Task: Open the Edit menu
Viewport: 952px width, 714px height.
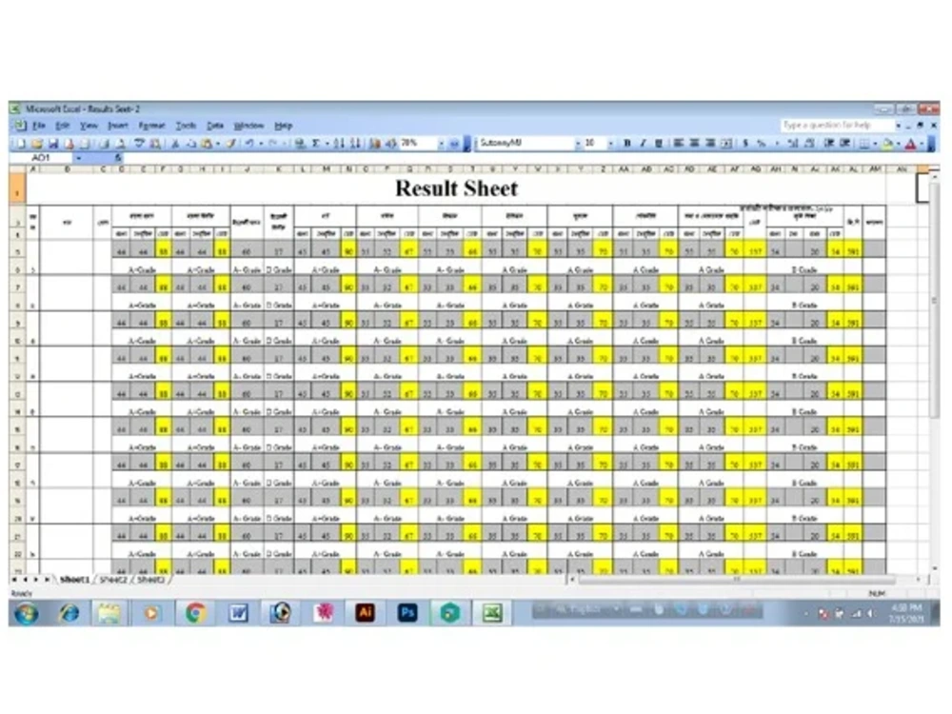Action: point(62,126)
